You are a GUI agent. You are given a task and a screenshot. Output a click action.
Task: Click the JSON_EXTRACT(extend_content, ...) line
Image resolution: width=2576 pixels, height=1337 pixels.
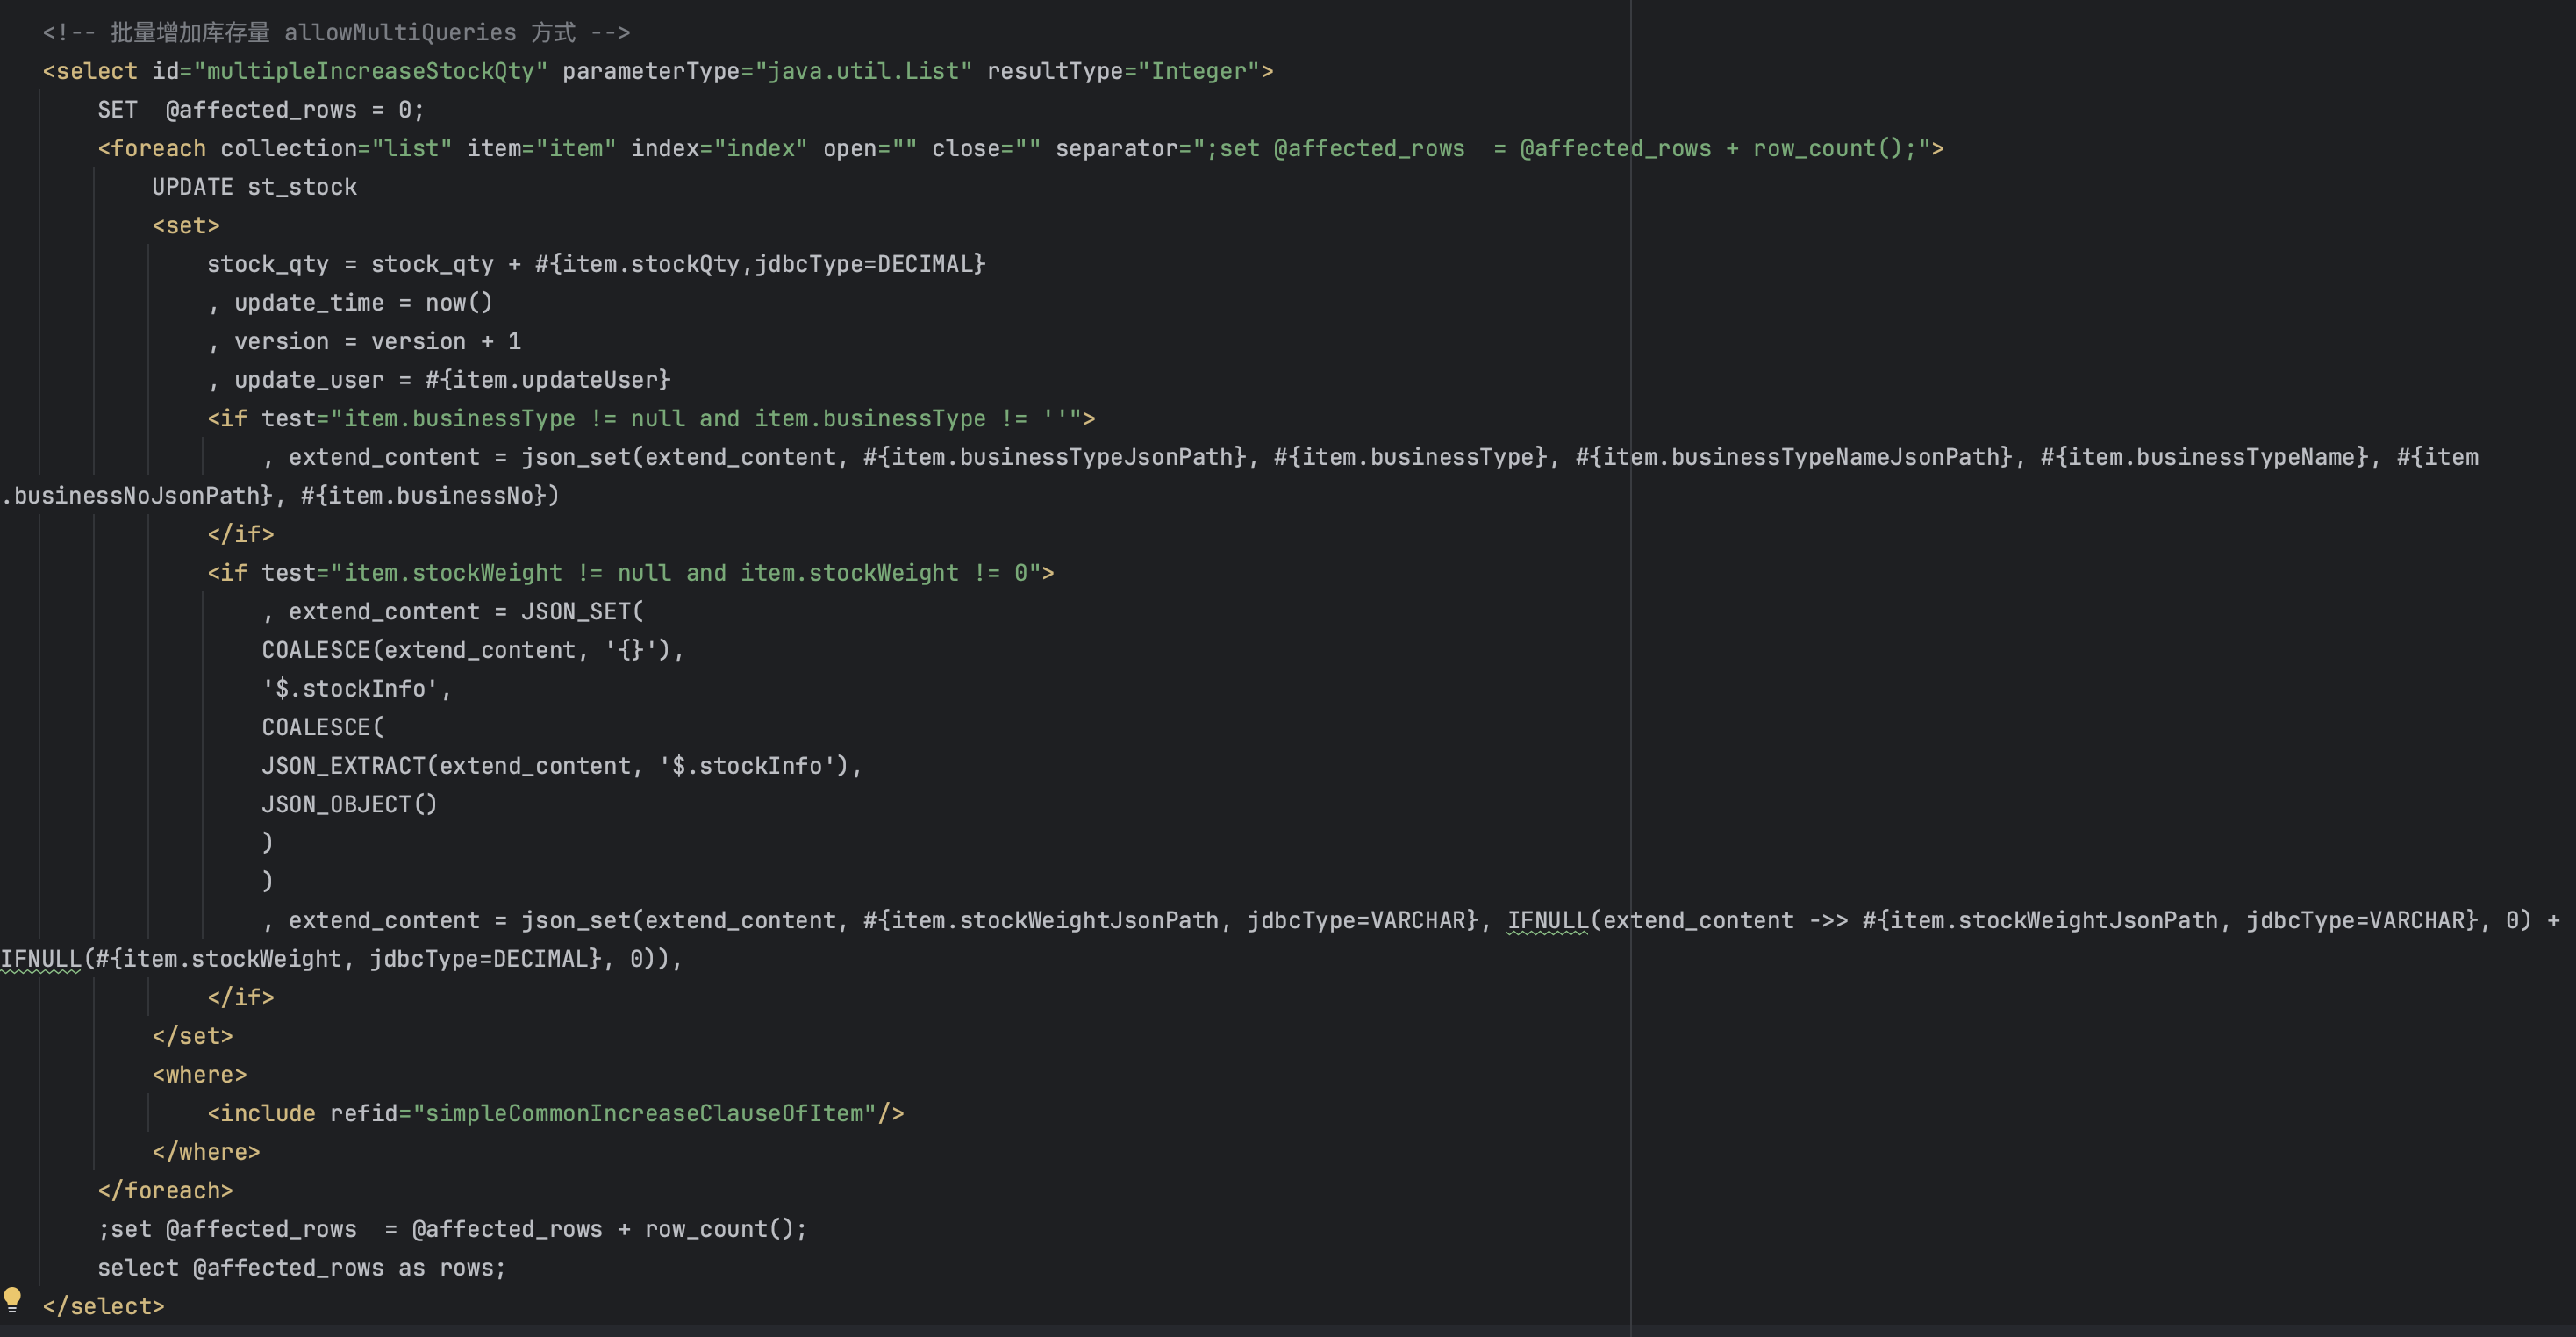tap(561, 766)
